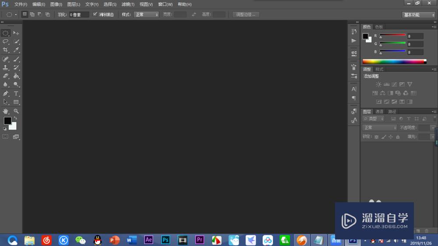The image size is (438, 246).
Task: Select the Quick Selection tool
Action: tap(16, 42)
